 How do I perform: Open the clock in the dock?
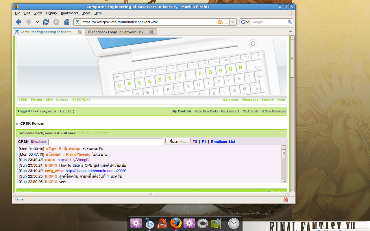(x=234, y=223)
